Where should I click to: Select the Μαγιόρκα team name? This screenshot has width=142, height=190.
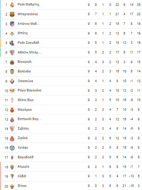tap(25, 110)
